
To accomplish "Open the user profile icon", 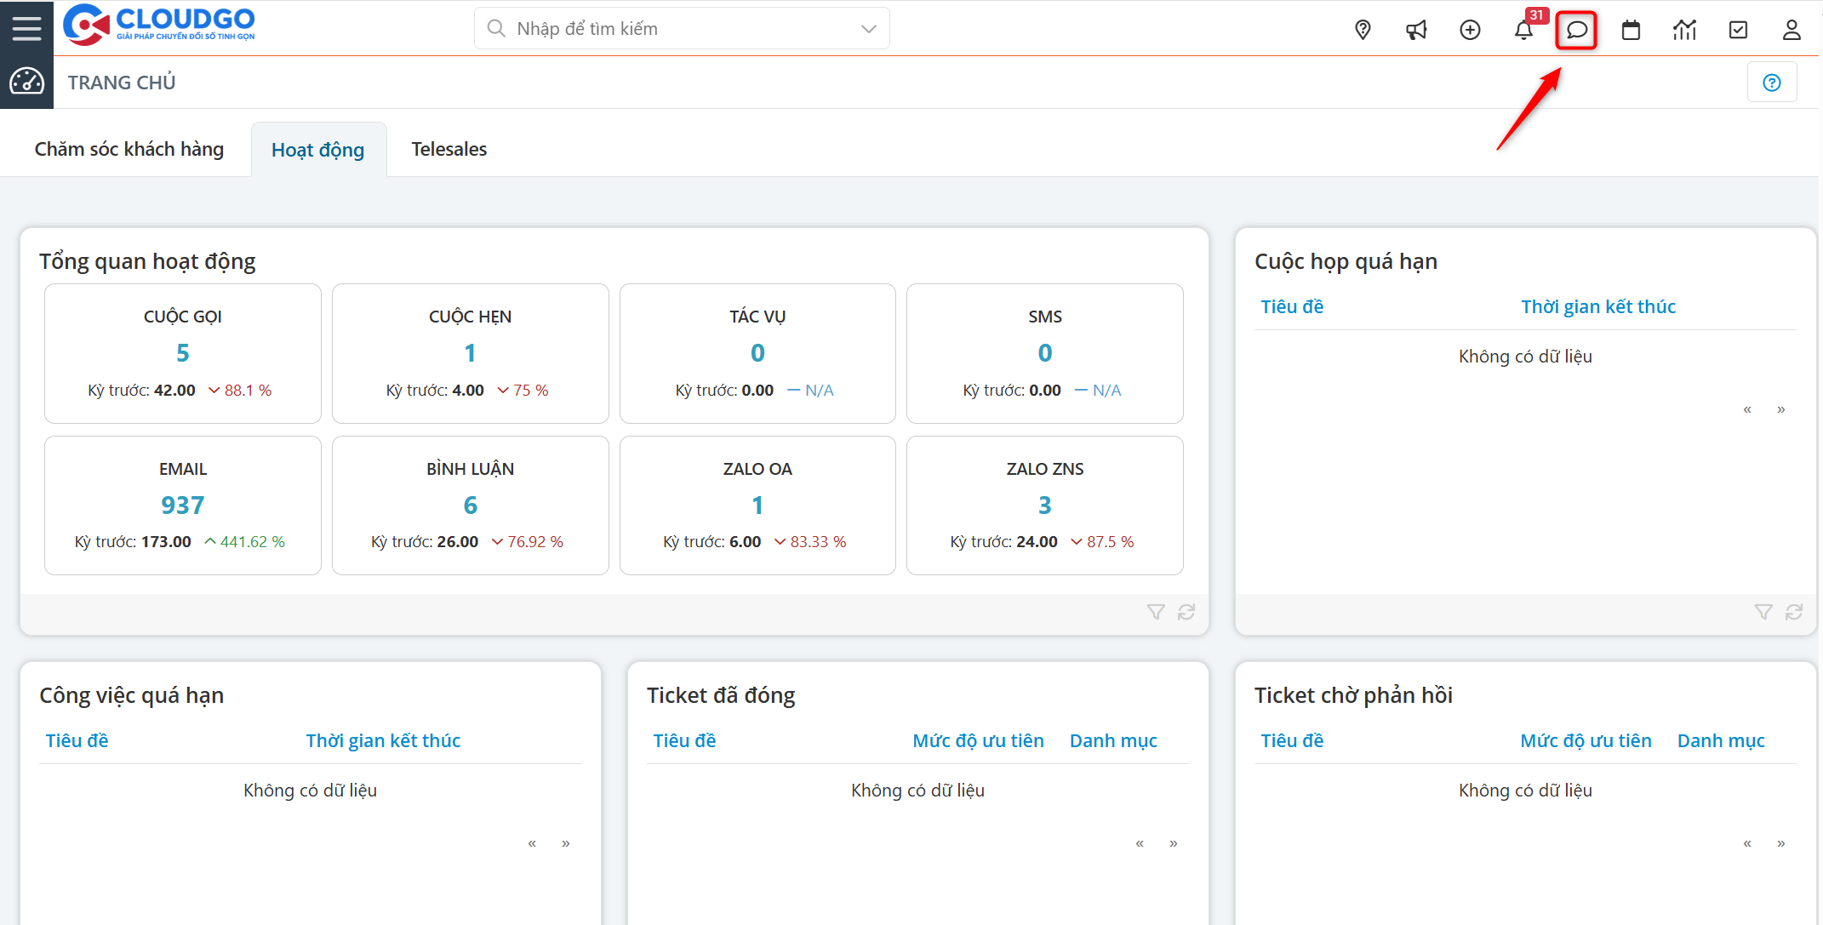I will pos(1792,30).
